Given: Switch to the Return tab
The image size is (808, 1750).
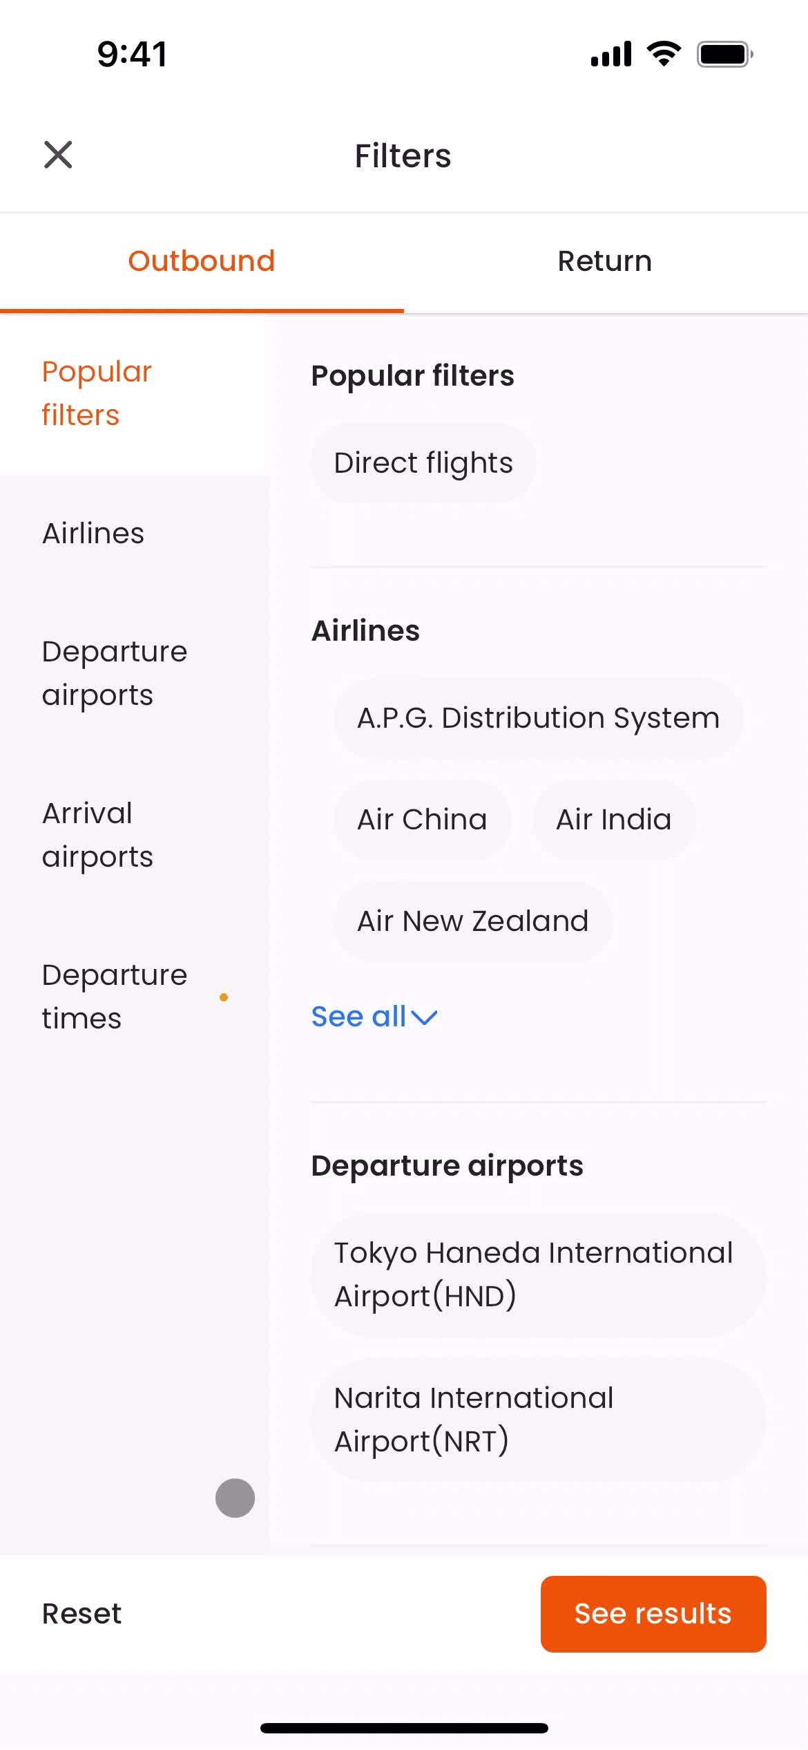Looking at the screenshot, I should click(x=605, y=261).
